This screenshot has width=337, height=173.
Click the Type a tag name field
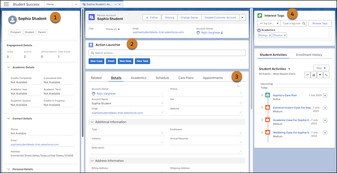point(293,24)
